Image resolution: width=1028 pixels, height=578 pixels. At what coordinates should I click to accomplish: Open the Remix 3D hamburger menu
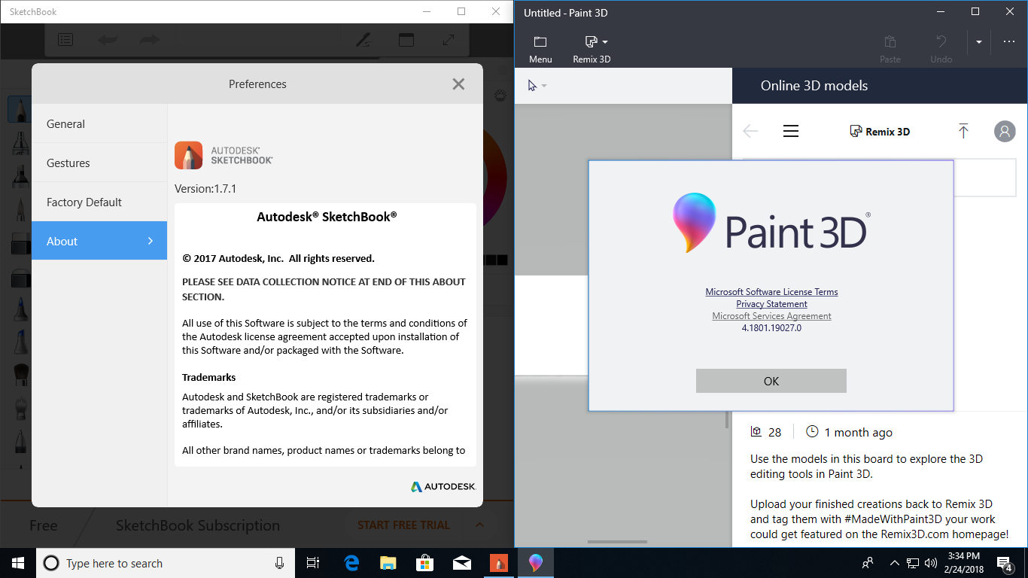click(790, 131)
